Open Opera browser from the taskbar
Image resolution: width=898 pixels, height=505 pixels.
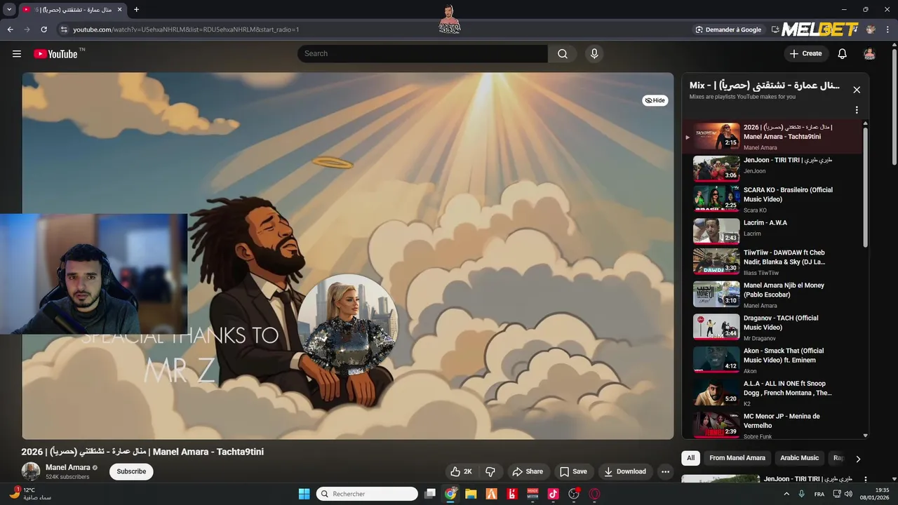point(594,494)
